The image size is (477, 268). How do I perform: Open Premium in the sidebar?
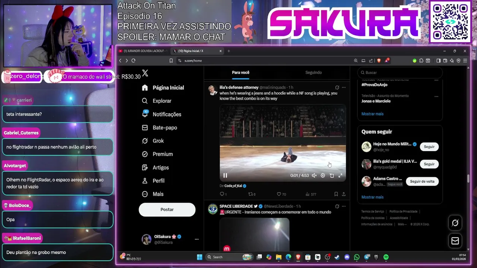pos(157,154)
